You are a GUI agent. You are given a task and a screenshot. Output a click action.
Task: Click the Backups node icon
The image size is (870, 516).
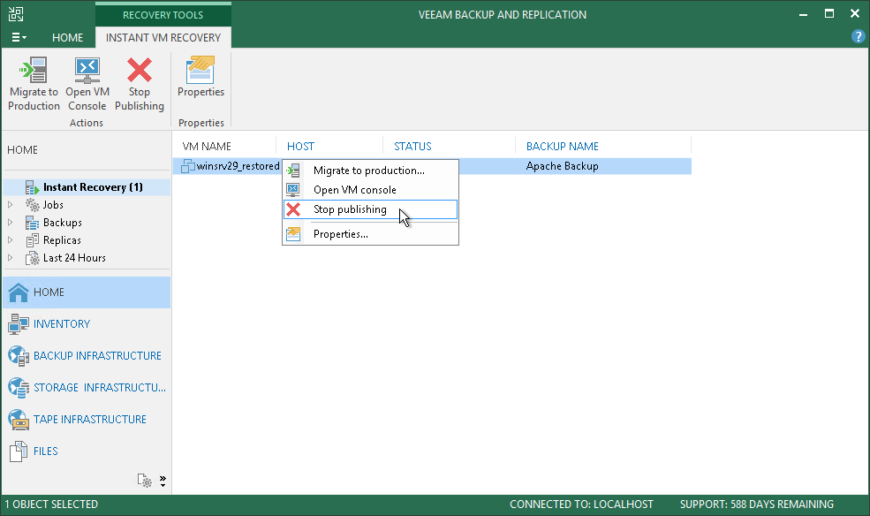32,223
